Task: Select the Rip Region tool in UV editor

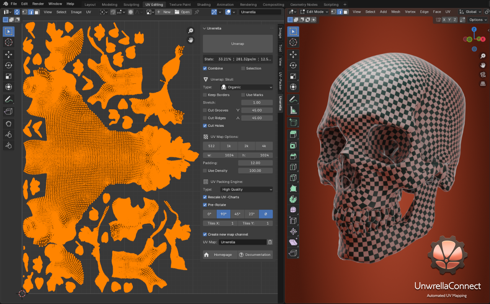Action: (x=8, y=112)
